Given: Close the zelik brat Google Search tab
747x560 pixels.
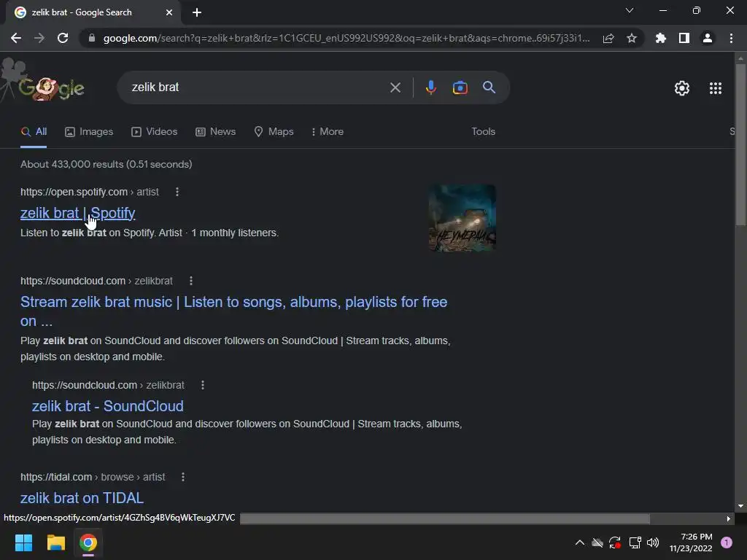Looking at the screenshot, I should click(169, 12).
